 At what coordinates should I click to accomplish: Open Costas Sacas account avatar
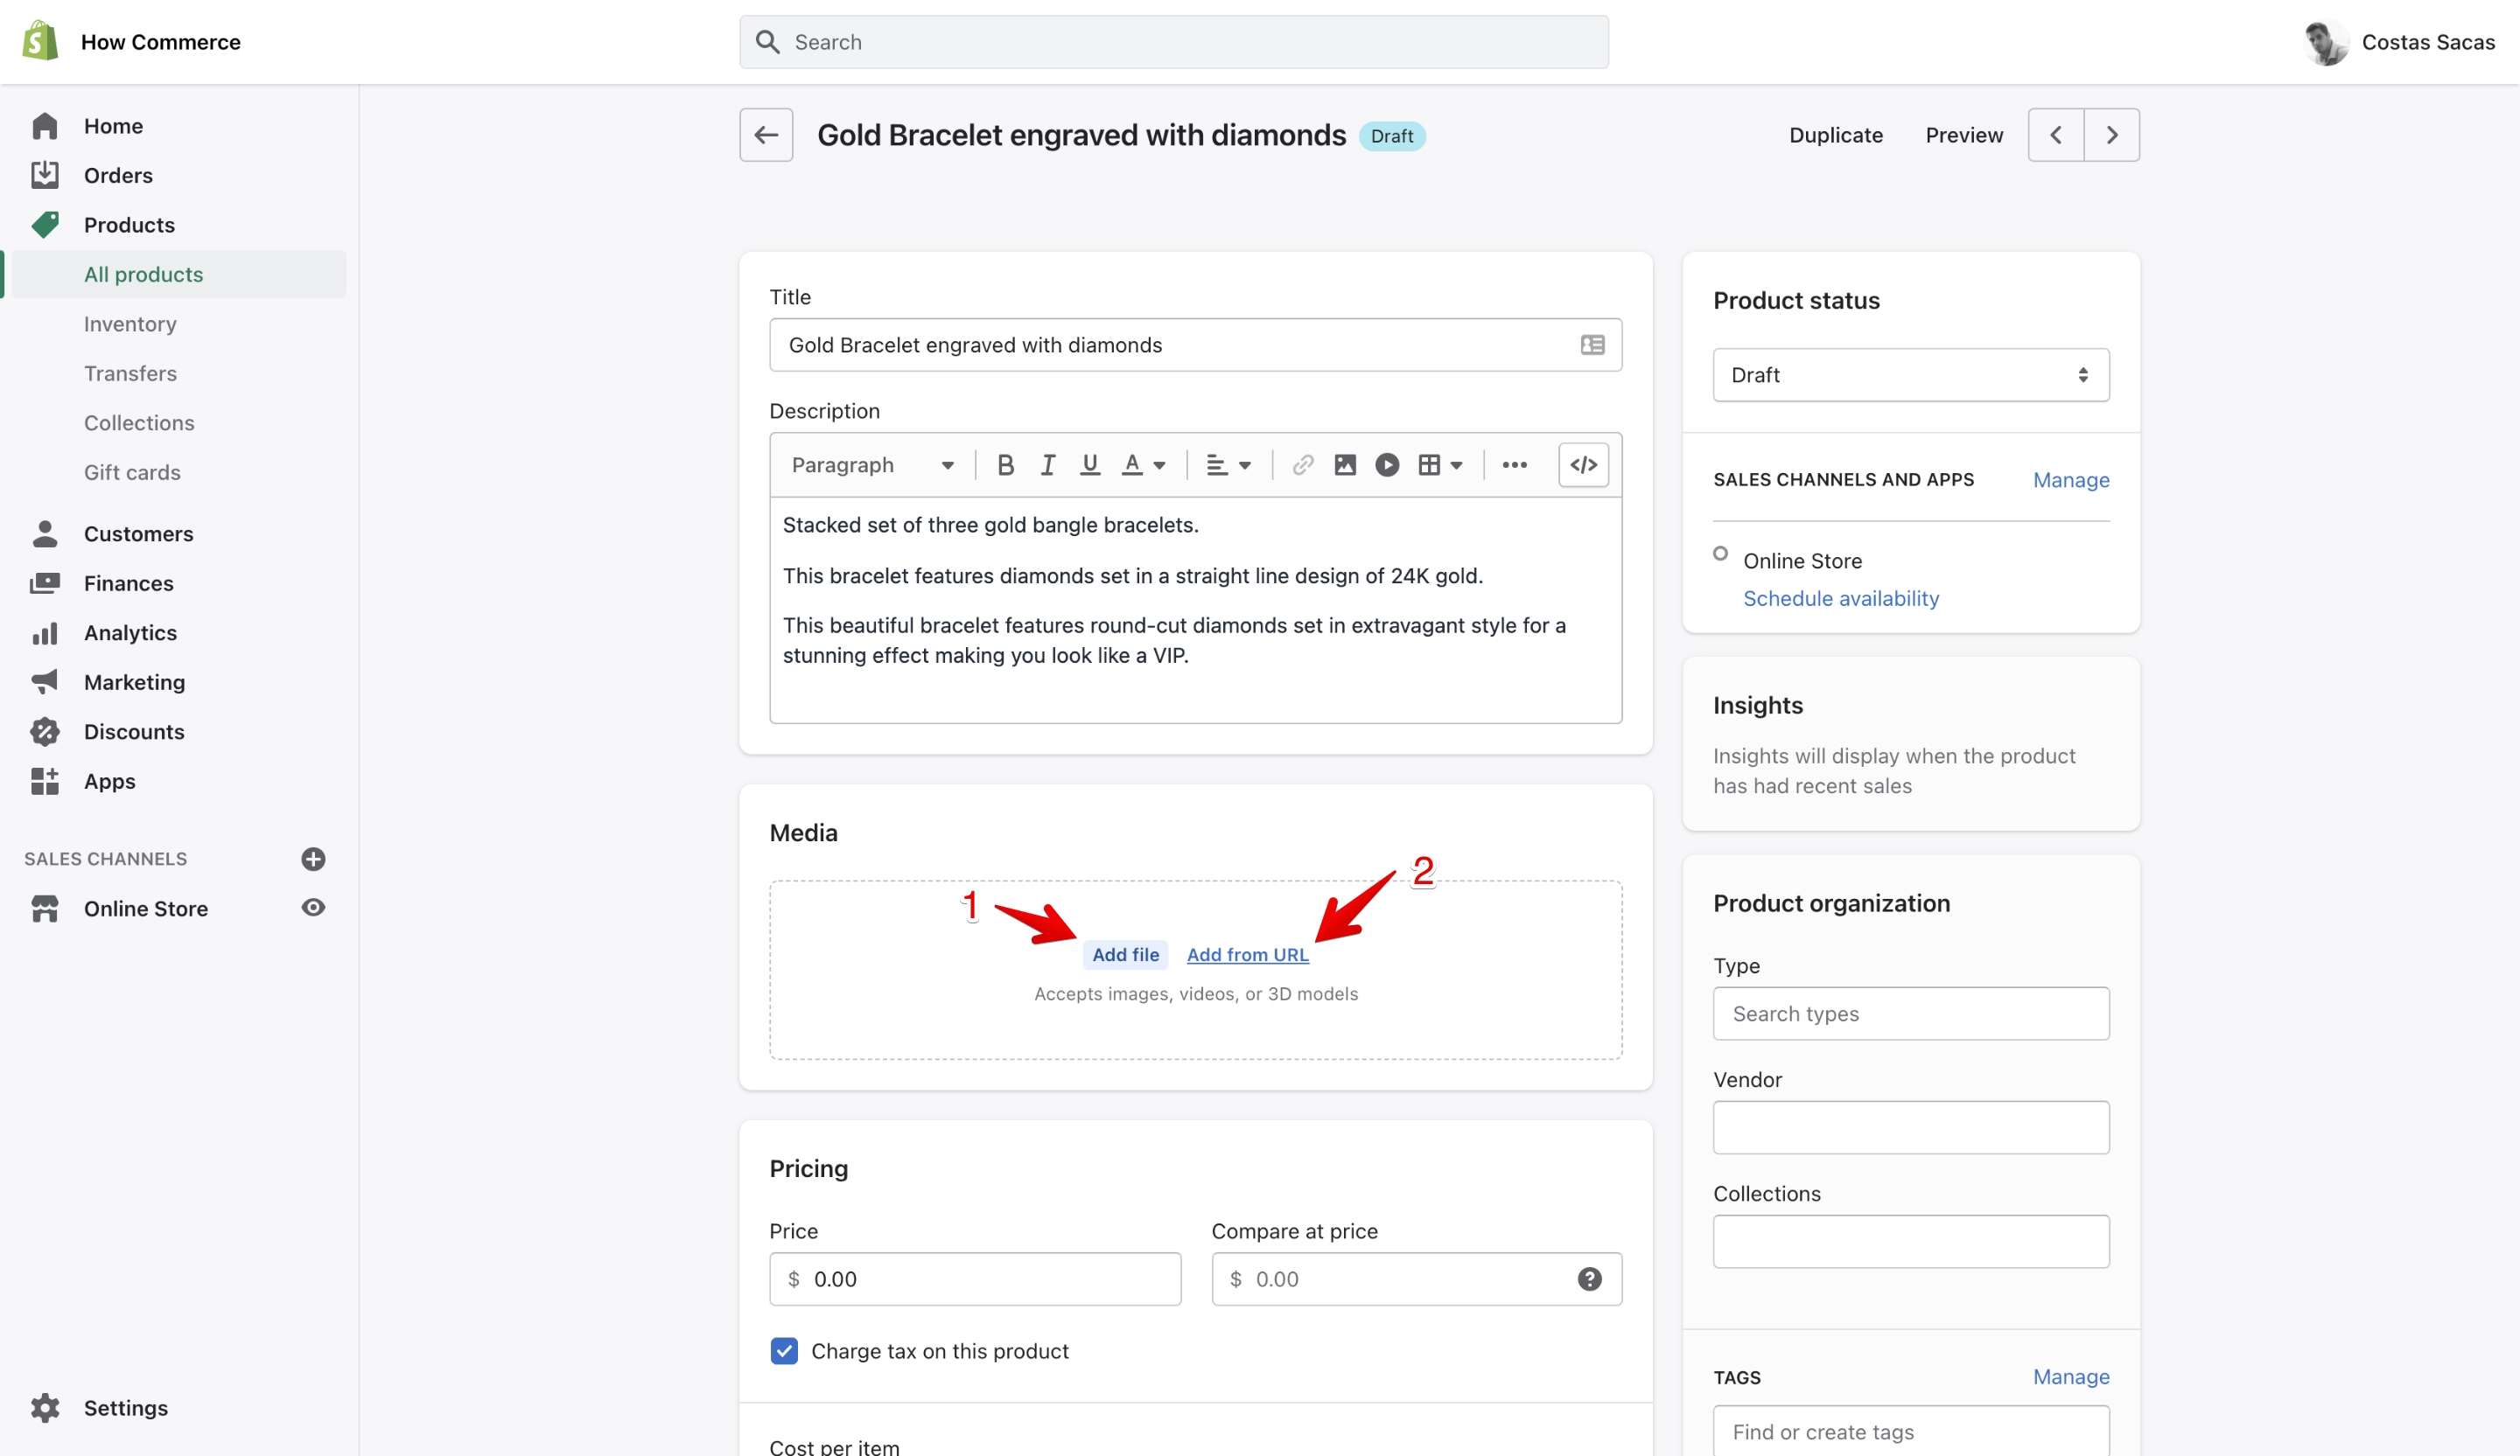pyautogui.click(x=2326, y=42)
